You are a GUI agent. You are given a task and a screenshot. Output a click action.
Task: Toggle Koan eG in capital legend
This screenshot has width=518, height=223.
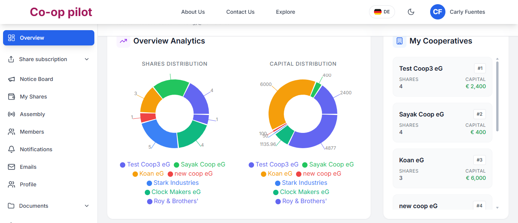[277, 174]
